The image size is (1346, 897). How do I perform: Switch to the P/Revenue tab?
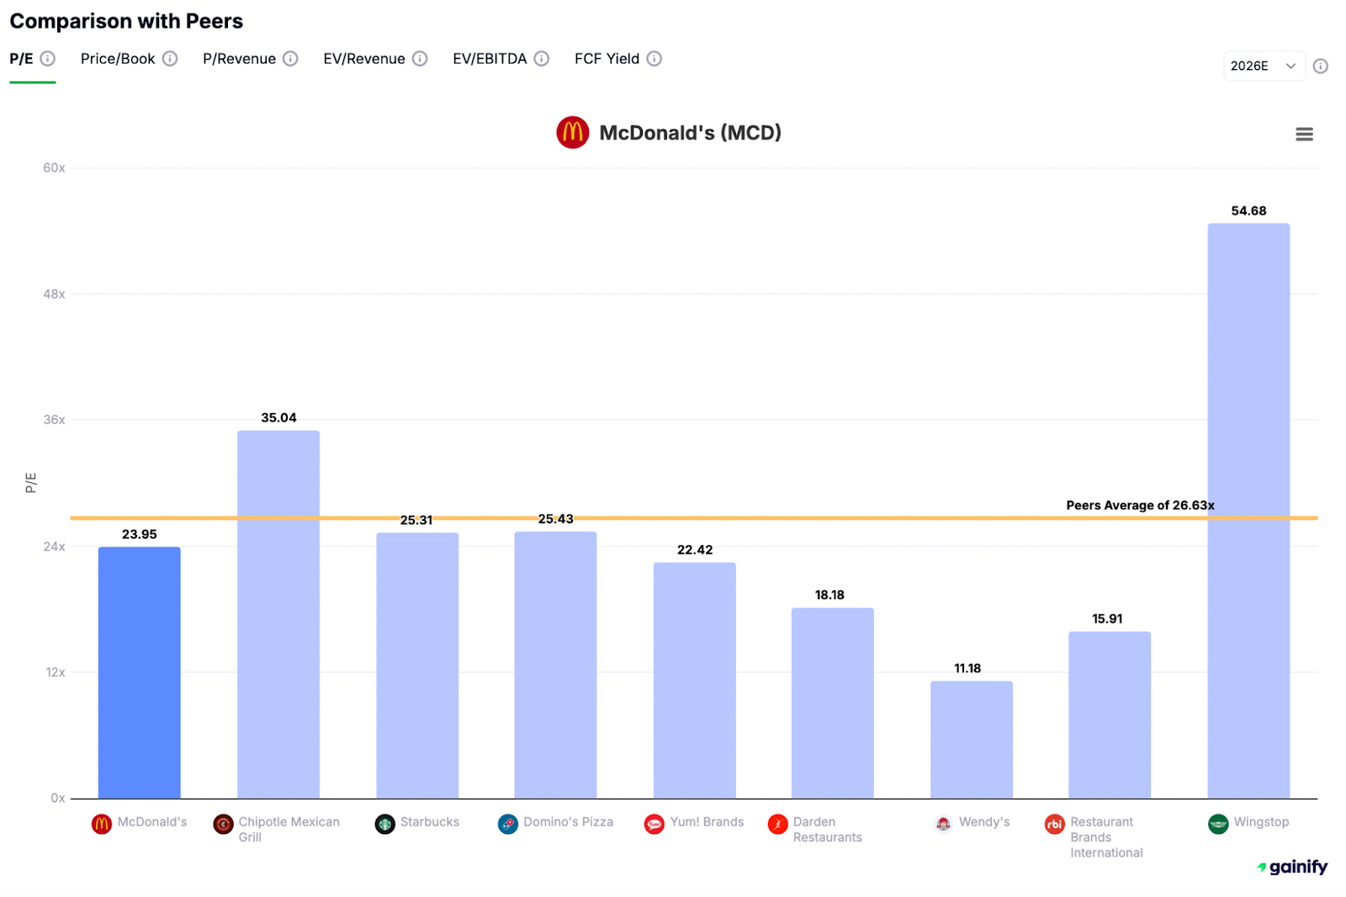pos(239,59)
